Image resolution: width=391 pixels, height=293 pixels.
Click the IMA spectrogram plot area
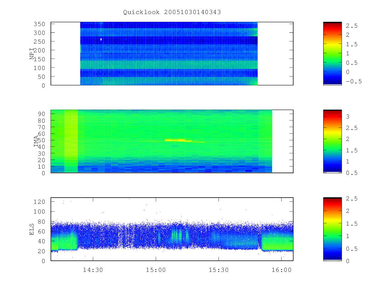[172, 141]
